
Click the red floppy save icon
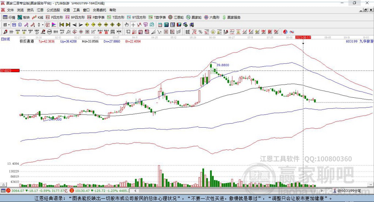click(179, 25)
